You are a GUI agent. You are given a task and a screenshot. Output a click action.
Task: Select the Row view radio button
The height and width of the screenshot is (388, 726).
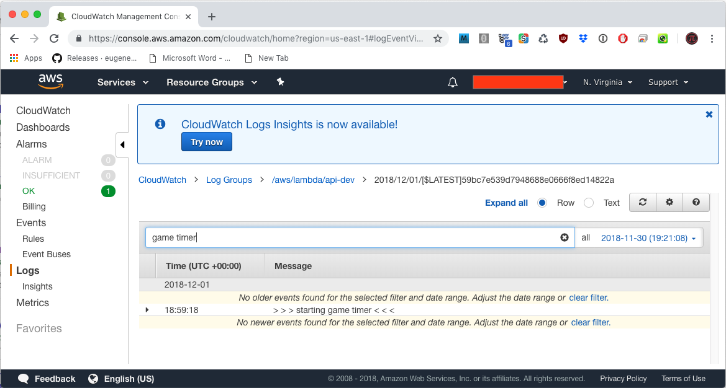click(542, 203)
